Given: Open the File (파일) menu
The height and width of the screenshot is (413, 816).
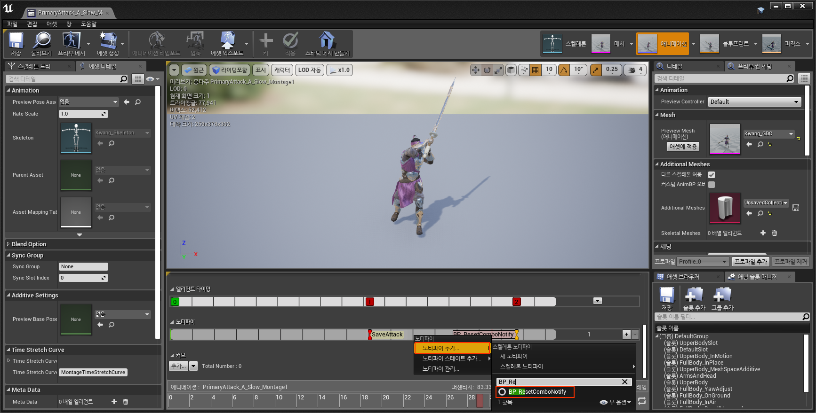Looking at the screenshot, I should click(x=12, y=24).
